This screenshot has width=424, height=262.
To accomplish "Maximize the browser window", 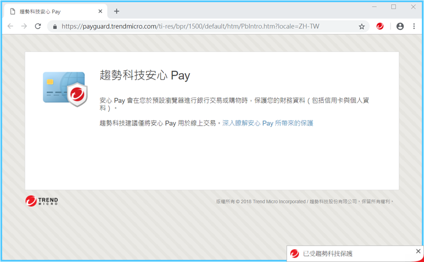I will tap(394, 7).
